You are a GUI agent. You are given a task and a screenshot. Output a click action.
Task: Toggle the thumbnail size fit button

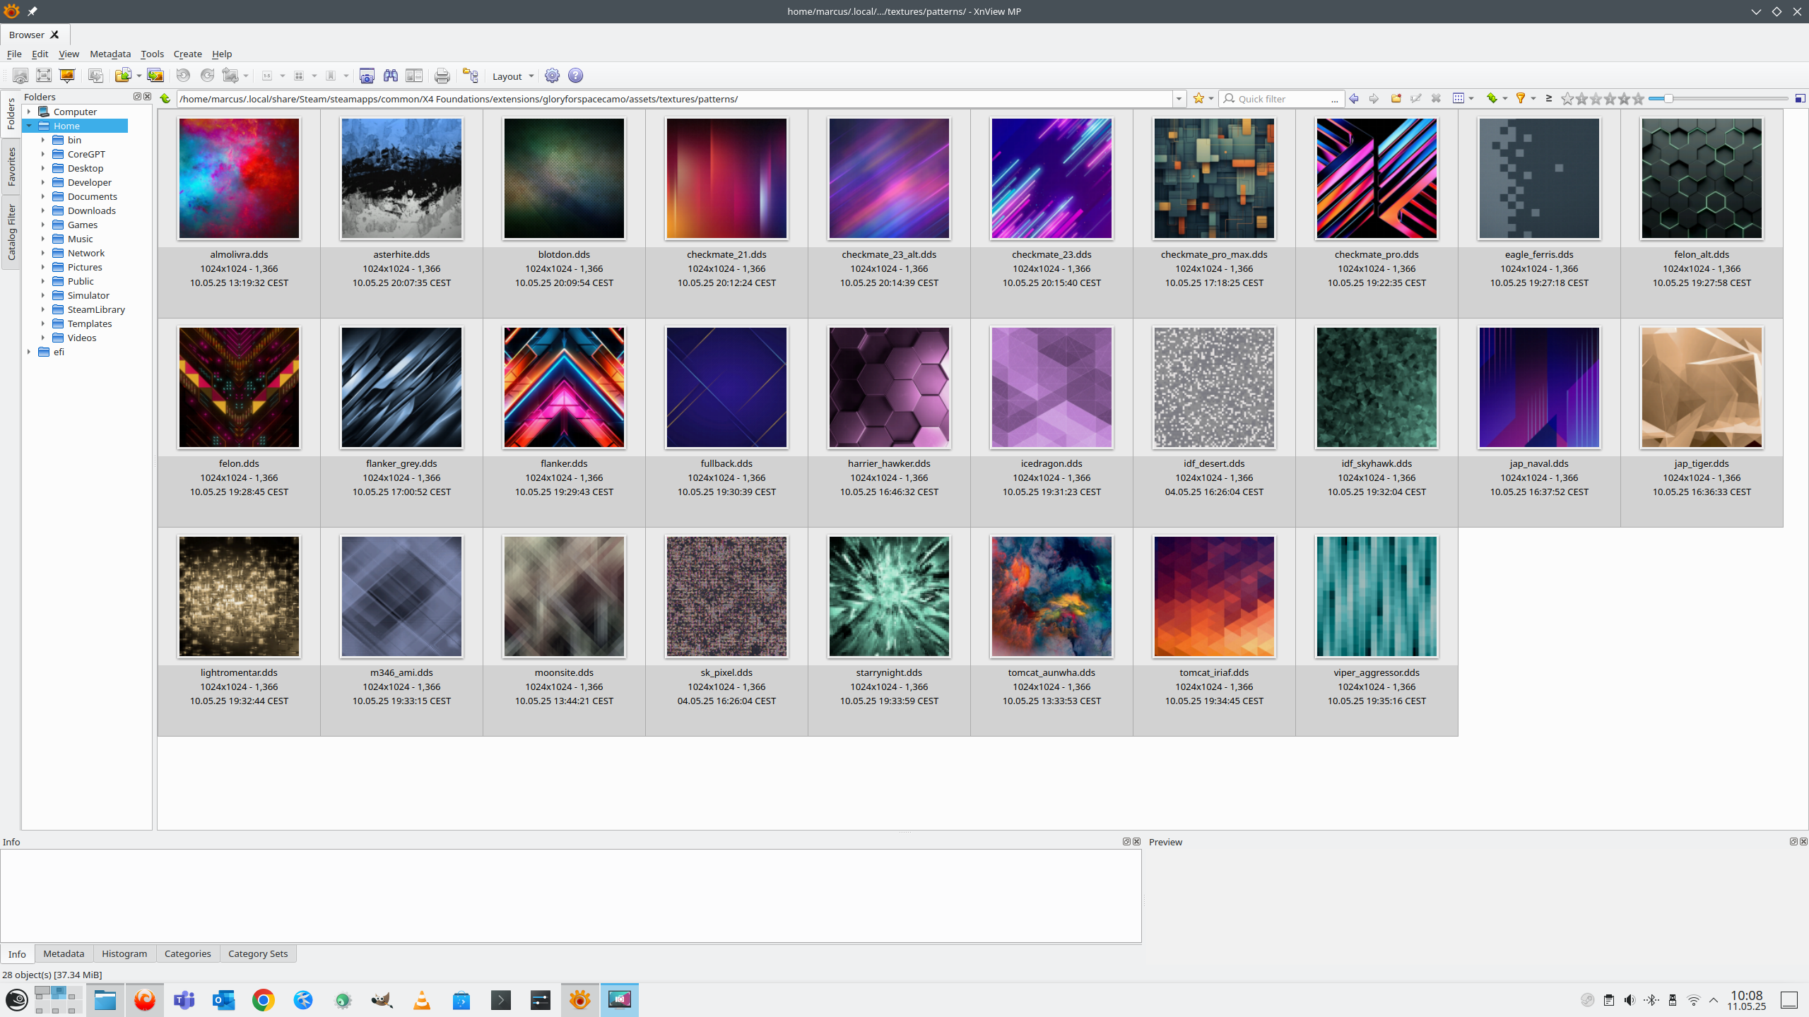tap(1800, 99)
